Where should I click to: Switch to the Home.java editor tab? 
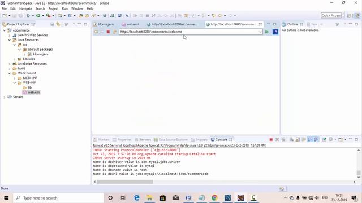(103, 24)
